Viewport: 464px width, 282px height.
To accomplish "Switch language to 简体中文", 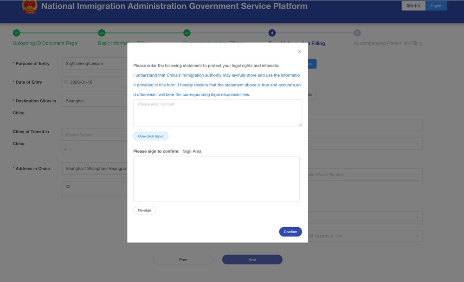I will (x=413, y=6).
